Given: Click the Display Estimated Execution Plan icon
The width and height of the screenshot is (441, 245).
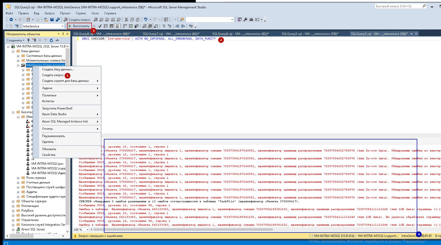Looking at the screenshot, I should [105, 26].
